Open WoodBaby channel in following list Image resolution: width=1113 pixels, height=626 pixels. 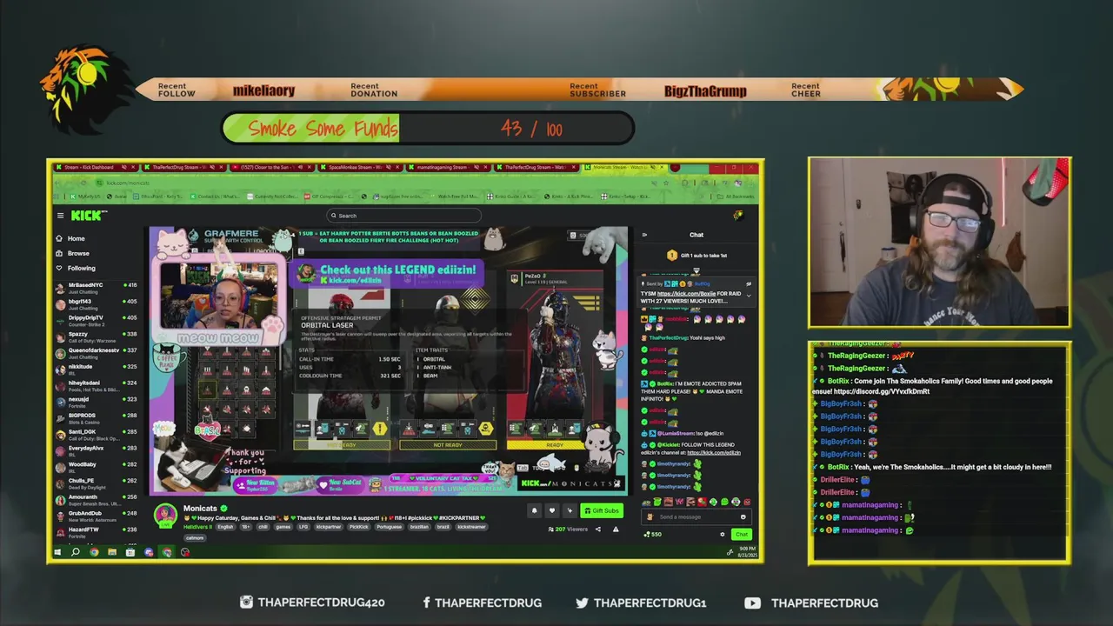click(96, 467)
